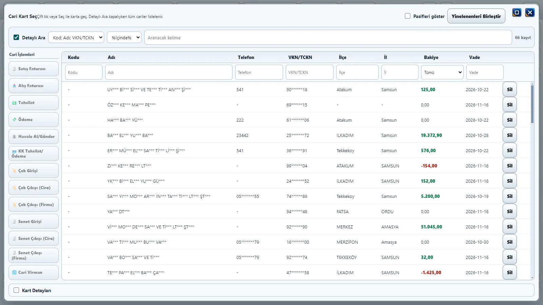The width and height of the screenshot is (543, 305).
Task: Check the Kart Detayları checkbox
Action: [x=16, y=290]
